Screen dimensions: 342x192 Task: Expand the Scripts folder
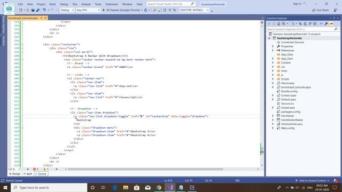(273, 79)
